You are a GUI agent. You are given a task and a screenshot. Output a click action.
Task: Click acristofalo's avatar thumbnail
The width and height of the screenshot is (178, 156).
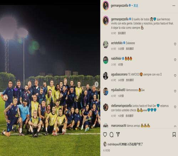coord(106,44)
